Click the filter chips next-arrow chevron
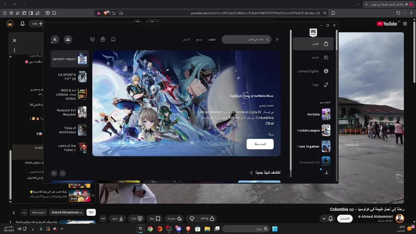Viewport: 416px width, 234px height. (x=14, y=213)
